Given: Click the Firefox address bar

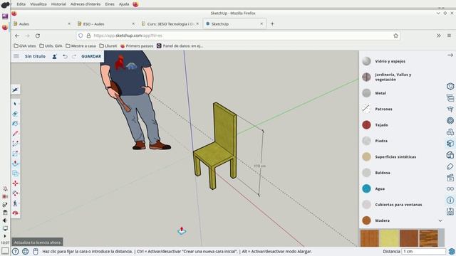Looking at the screenshot, I should [238, 36].
